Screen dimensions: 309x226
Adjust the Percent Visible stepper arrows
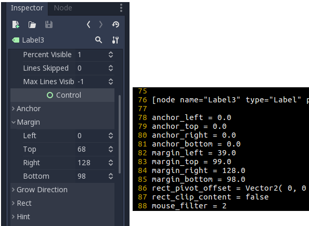(x=111, y=55)
